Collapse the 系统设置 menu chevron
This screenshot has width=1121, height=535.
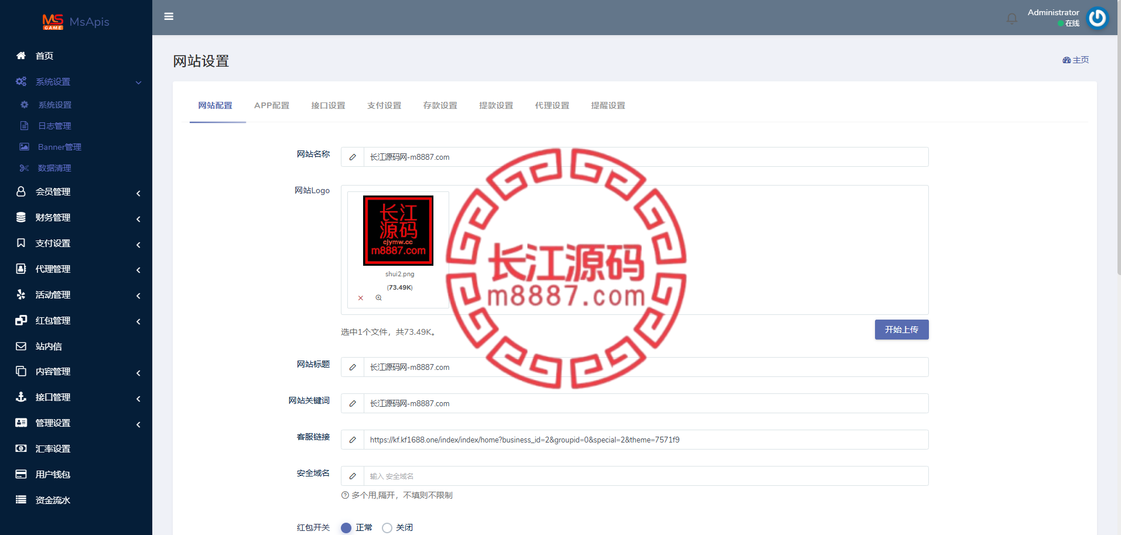(x=139, y=83)
